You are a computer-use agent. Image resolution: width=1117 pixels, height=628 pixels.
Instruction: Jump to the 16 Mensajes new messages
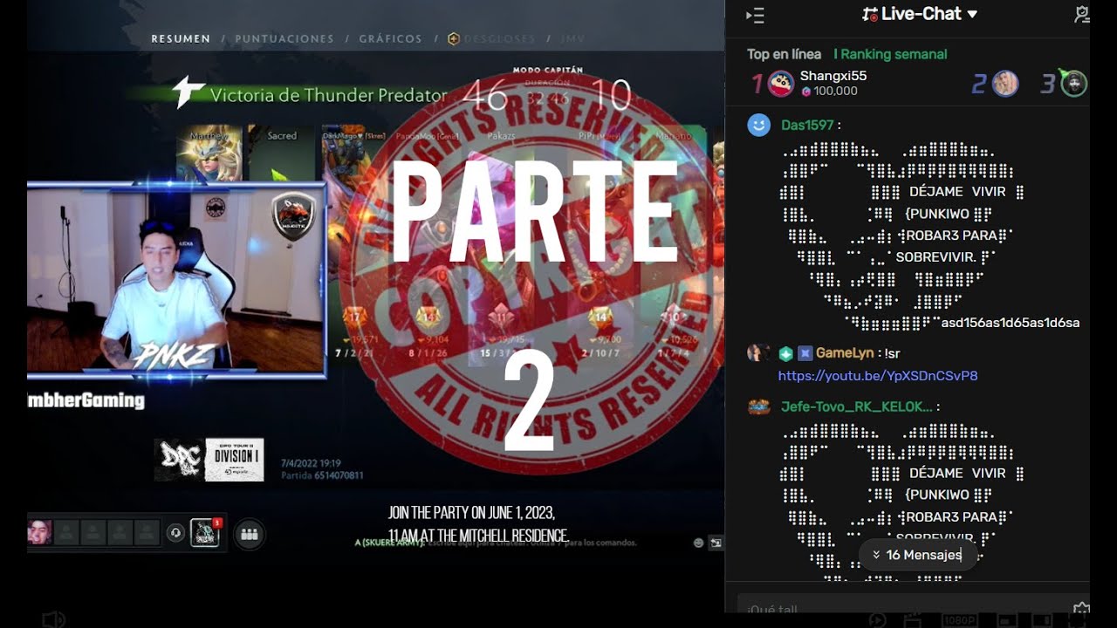tap(916, 555)
